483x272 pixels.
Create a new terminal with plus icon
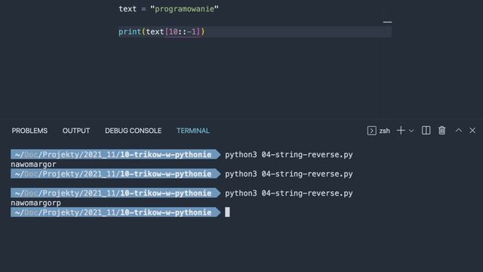click(401, 131)
